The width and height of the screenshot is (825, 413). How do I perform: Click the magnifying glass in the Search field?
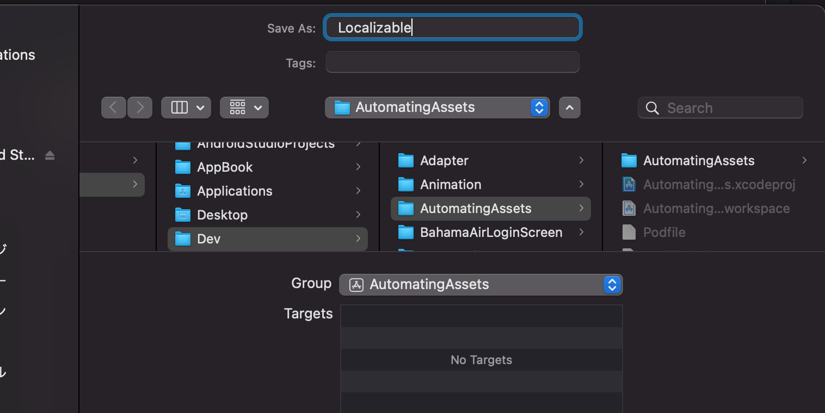[x=651, y=108]
